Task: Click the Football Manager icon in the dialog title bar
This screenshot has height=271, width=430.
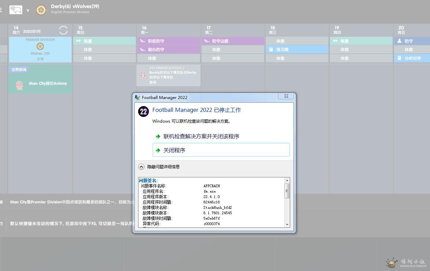Action: (x=137, y=97)
